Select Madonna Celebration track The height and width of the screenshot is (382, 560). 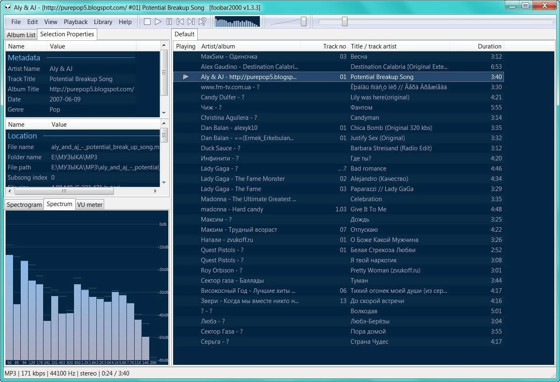pos(338,199)
